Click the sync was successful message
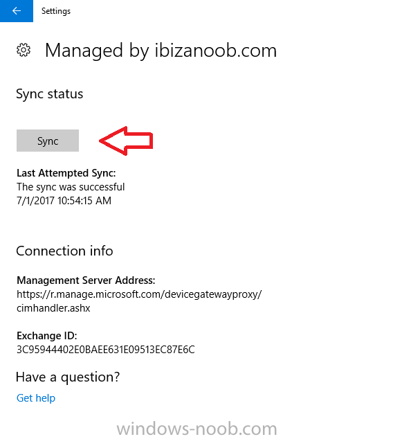 71,187
